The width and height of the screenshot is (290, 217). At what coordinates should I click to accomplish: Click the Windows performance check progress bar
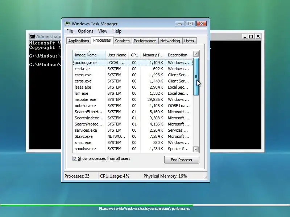click(x=145, y=205)
